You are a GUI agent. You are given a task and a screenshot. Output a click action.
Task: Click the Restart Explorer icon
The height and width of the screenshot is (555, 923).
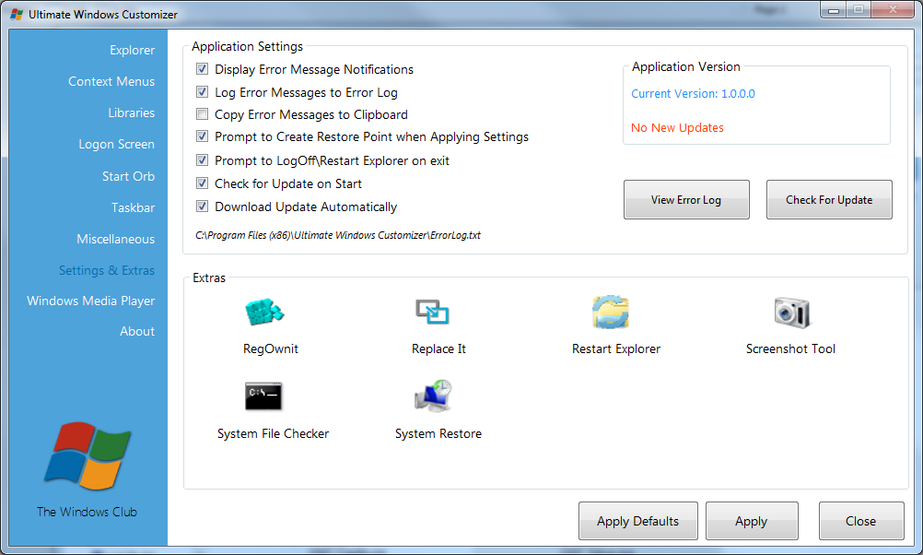coord(611,312)
